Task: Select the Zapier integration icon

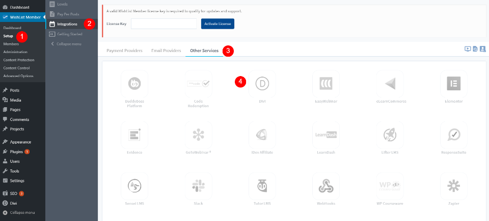Action: pyautogui.click(x=453, y=186)
